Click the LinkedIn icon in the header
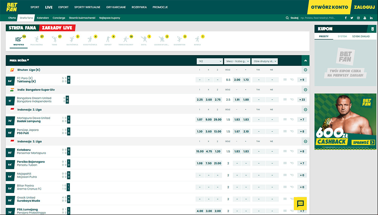 pyautogui.click(x=371, y=18)
